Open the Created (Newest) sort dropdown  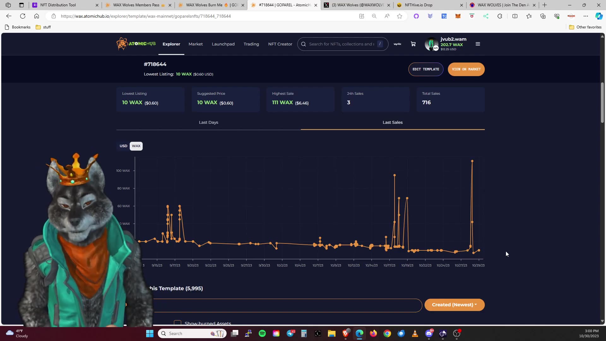click(x=454, y=305)
